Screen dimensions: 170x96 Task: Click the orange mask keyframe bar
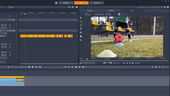[46, 36]
